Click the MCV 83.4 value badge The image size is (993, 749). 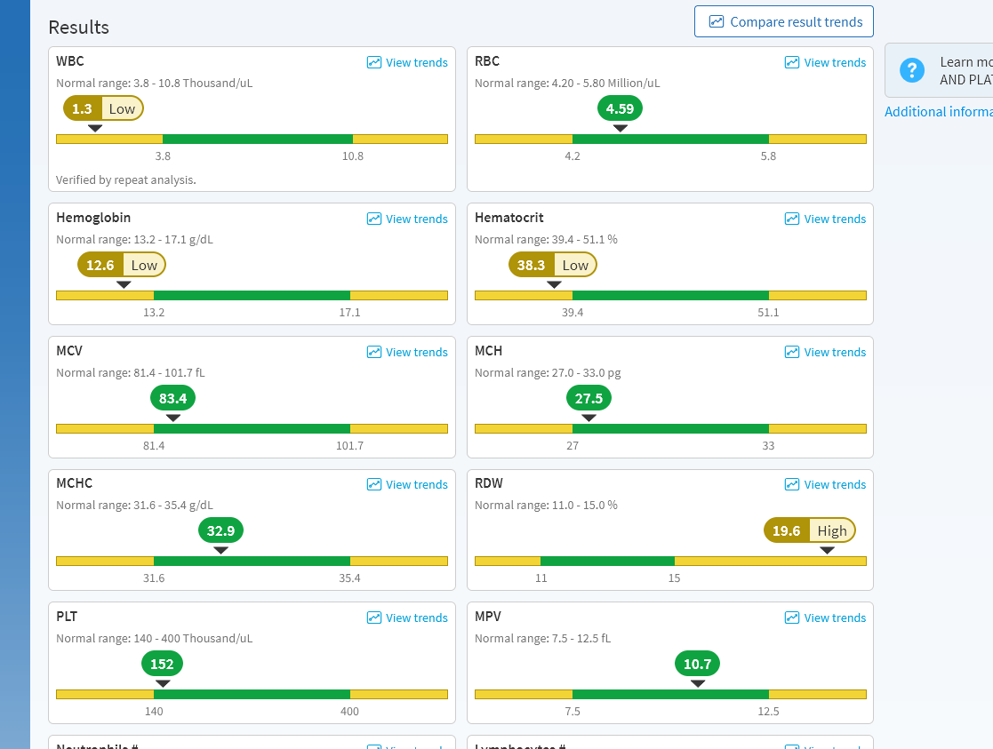[x=172, y=398]
